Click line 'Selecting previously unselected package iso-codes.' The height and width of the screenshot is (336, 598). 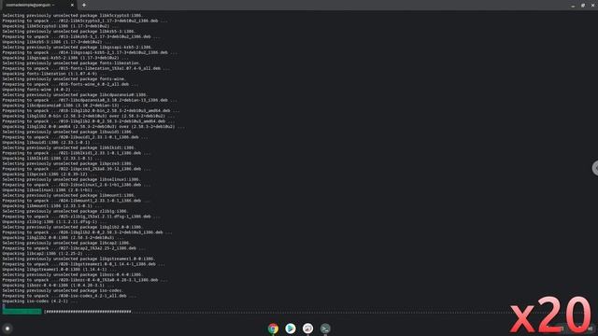(63, 290)
